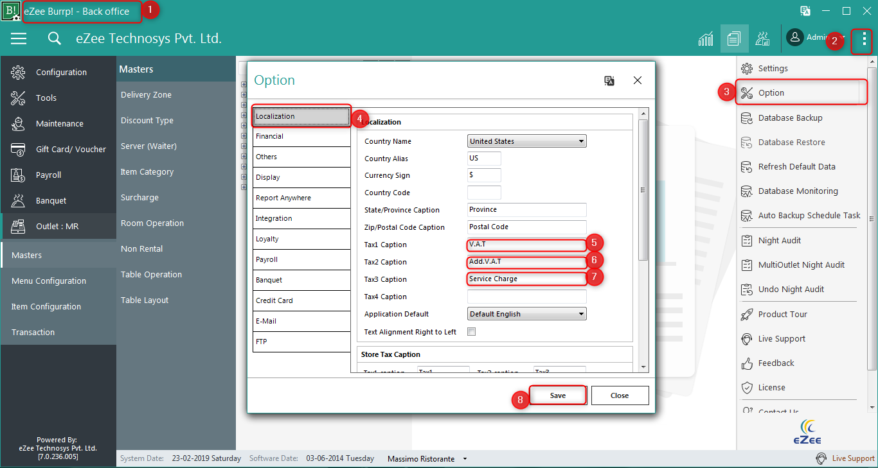Viewport: 878px width, 468px height.
Task: Click the Option dialog vertical scrollbar
Action: [643, 189]
